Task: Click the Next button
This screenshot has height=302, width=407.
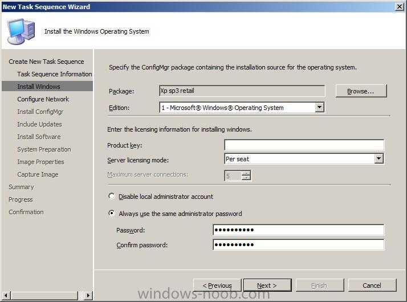Action: point(267,285)
